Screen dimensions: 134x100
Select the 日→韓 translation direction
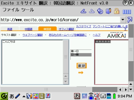(81, 55)
